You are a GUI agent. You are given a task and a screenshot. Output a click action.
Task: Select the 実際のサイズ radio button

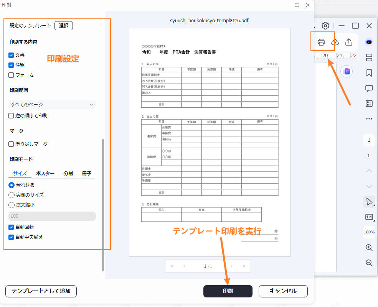point(11,195)
